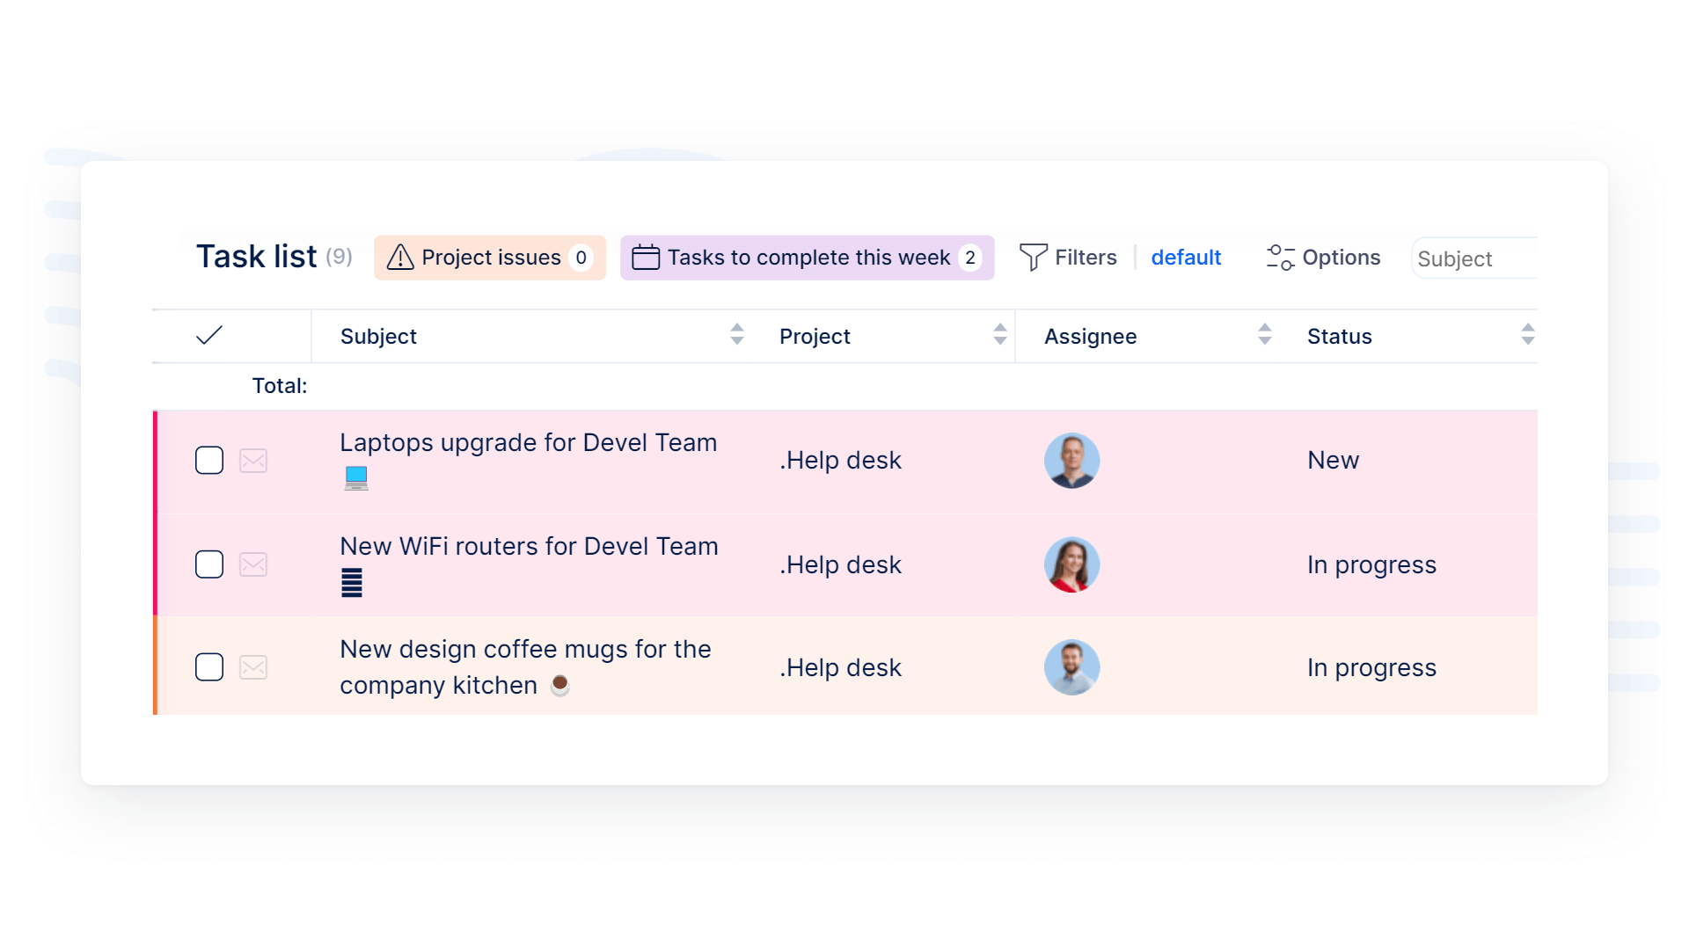Sort by Subject column arrows
The width and height of the screenshot is (1689, 946).
(x=737, y=335)
